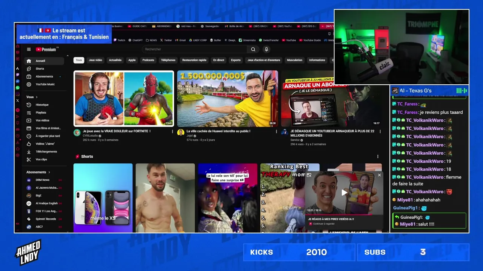Select the En direct filter chip
The image size is (483, 271).
pyautogui.click(x=218, y=60)
